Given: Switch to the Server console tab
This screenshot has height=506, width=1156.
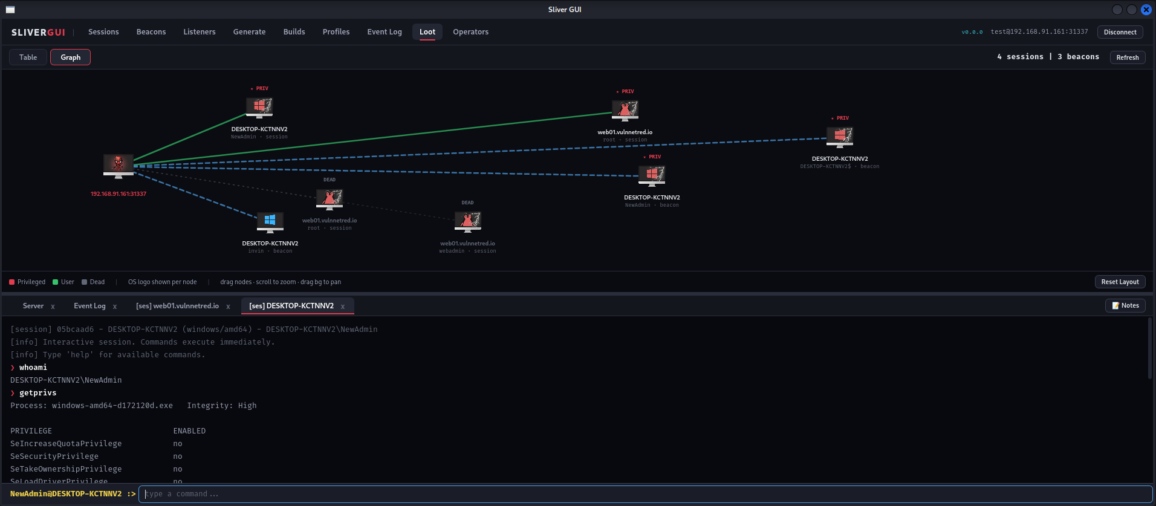Looking at the screenshot, I should (x=33, y=306).
